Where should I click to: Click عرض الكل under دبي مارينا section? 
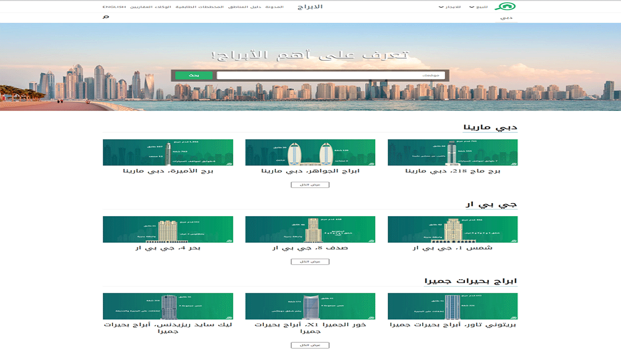point(310,185)
